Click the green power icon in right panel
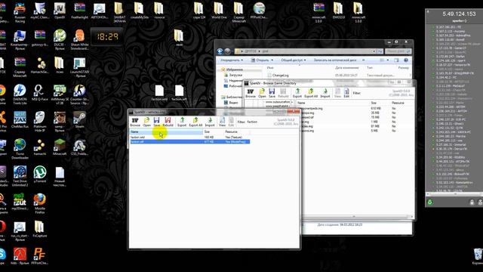The image size is (483, 272). coord(430,202)
